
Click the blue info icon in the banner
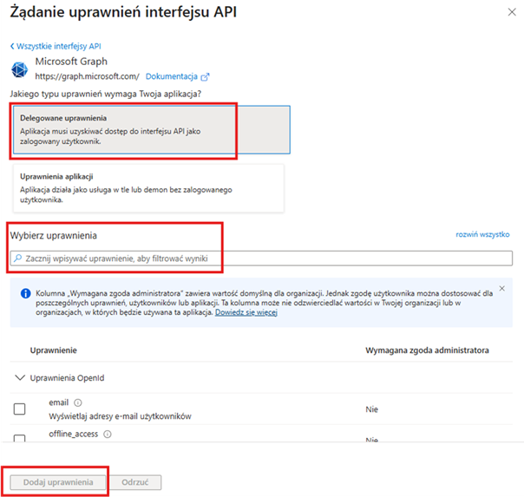pos(21,293)
